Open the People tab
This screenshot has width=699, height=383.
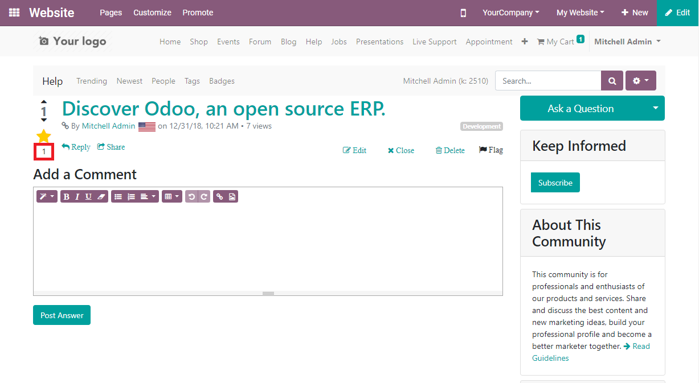click(x=163, y=81)
